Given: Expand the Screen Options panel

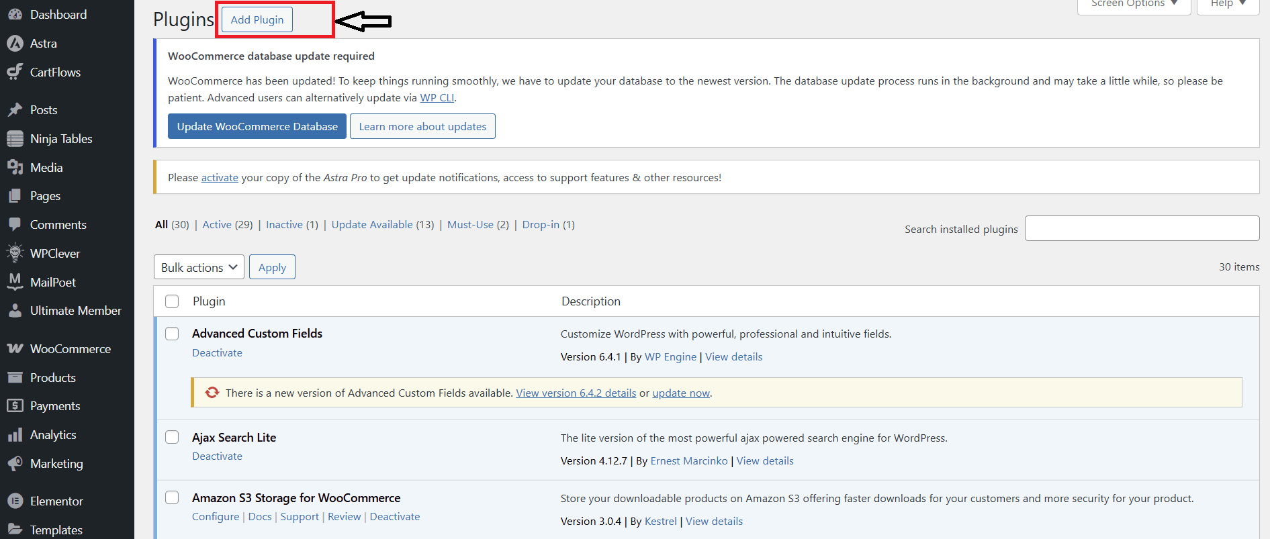Looking at the screenshot, I should [1134, 5].
